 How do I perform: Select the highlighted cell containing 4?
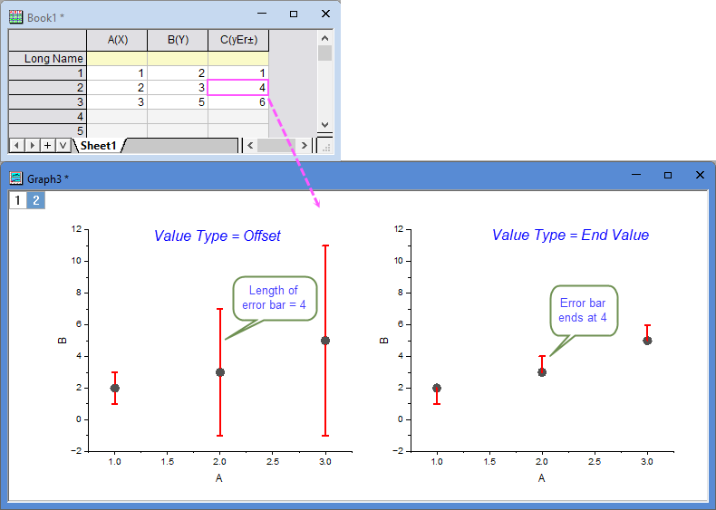pyautogui.click(x=238, y=88)
